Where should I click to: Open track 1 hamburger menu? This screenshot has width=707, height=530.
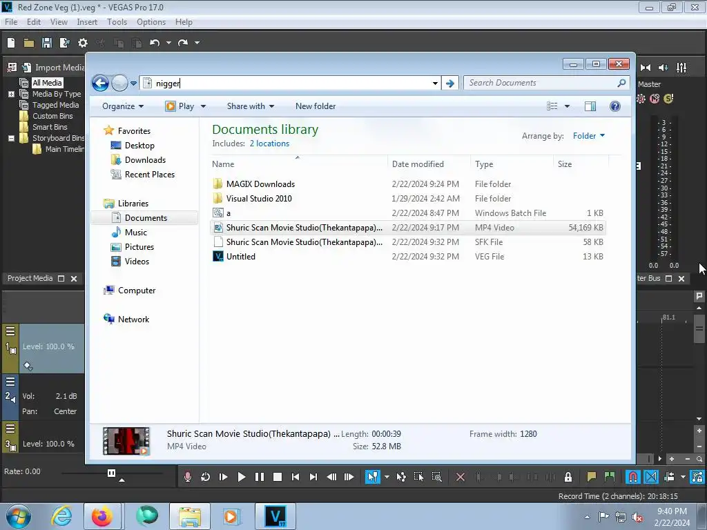[x=10, y=332]
